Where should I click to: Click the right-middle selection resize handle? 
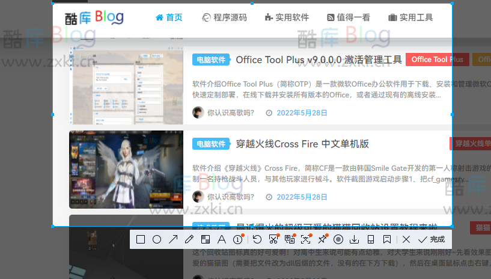pyautogui.click(x=452, y=115)
